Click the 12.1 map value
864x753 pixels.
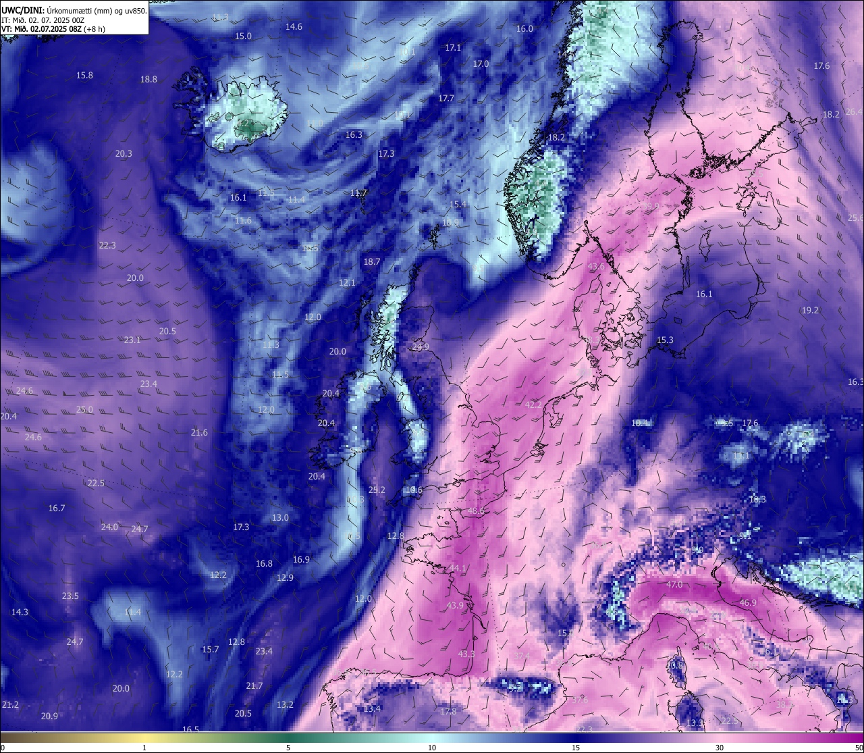tap(347, 283)
